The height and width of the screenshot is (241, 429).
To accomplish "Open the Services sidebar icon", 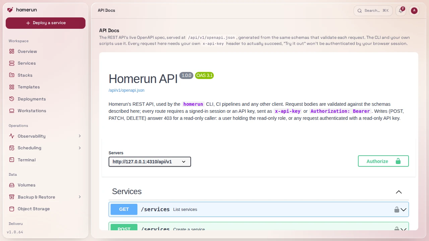I will click(x=12, y=63).
